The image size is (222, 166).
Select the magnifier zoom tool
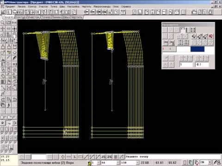pyautogui.click(x=3, y=23)
